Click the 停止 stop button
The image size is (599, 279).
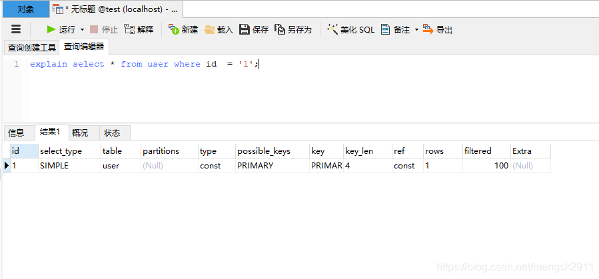(x=103, y=29)
